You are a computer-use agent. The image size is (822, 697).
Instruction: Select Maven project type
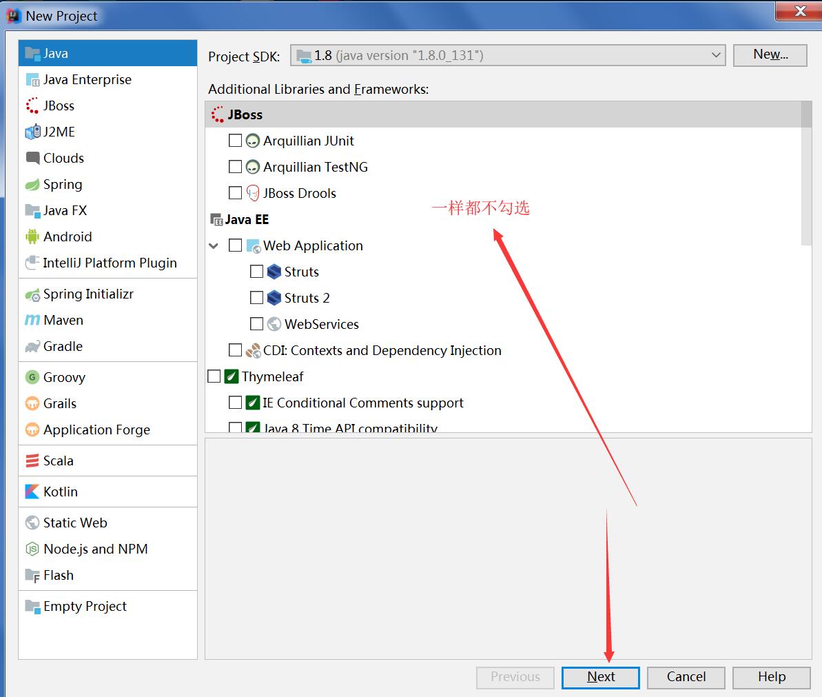(x=107, y=320)
